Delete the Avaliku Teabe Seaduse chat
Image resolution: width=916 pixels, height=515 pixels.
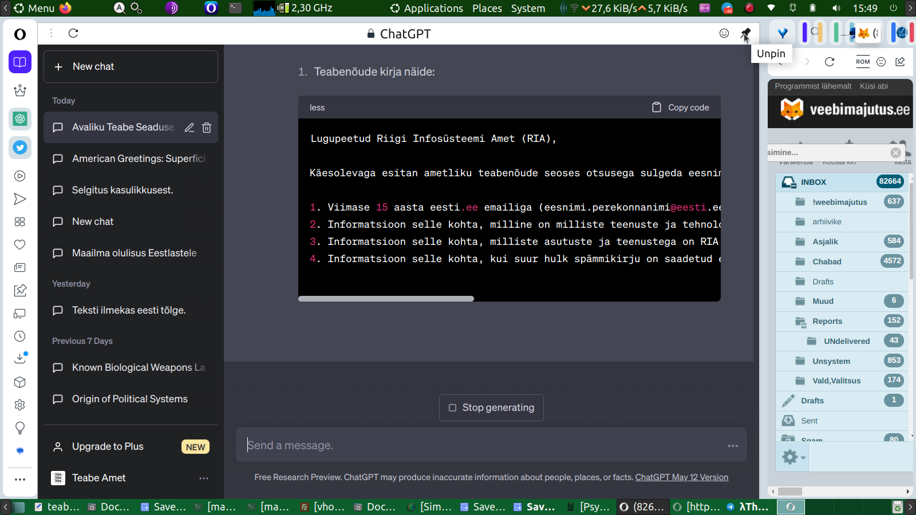pyautogui.click(x=207, y=128)
